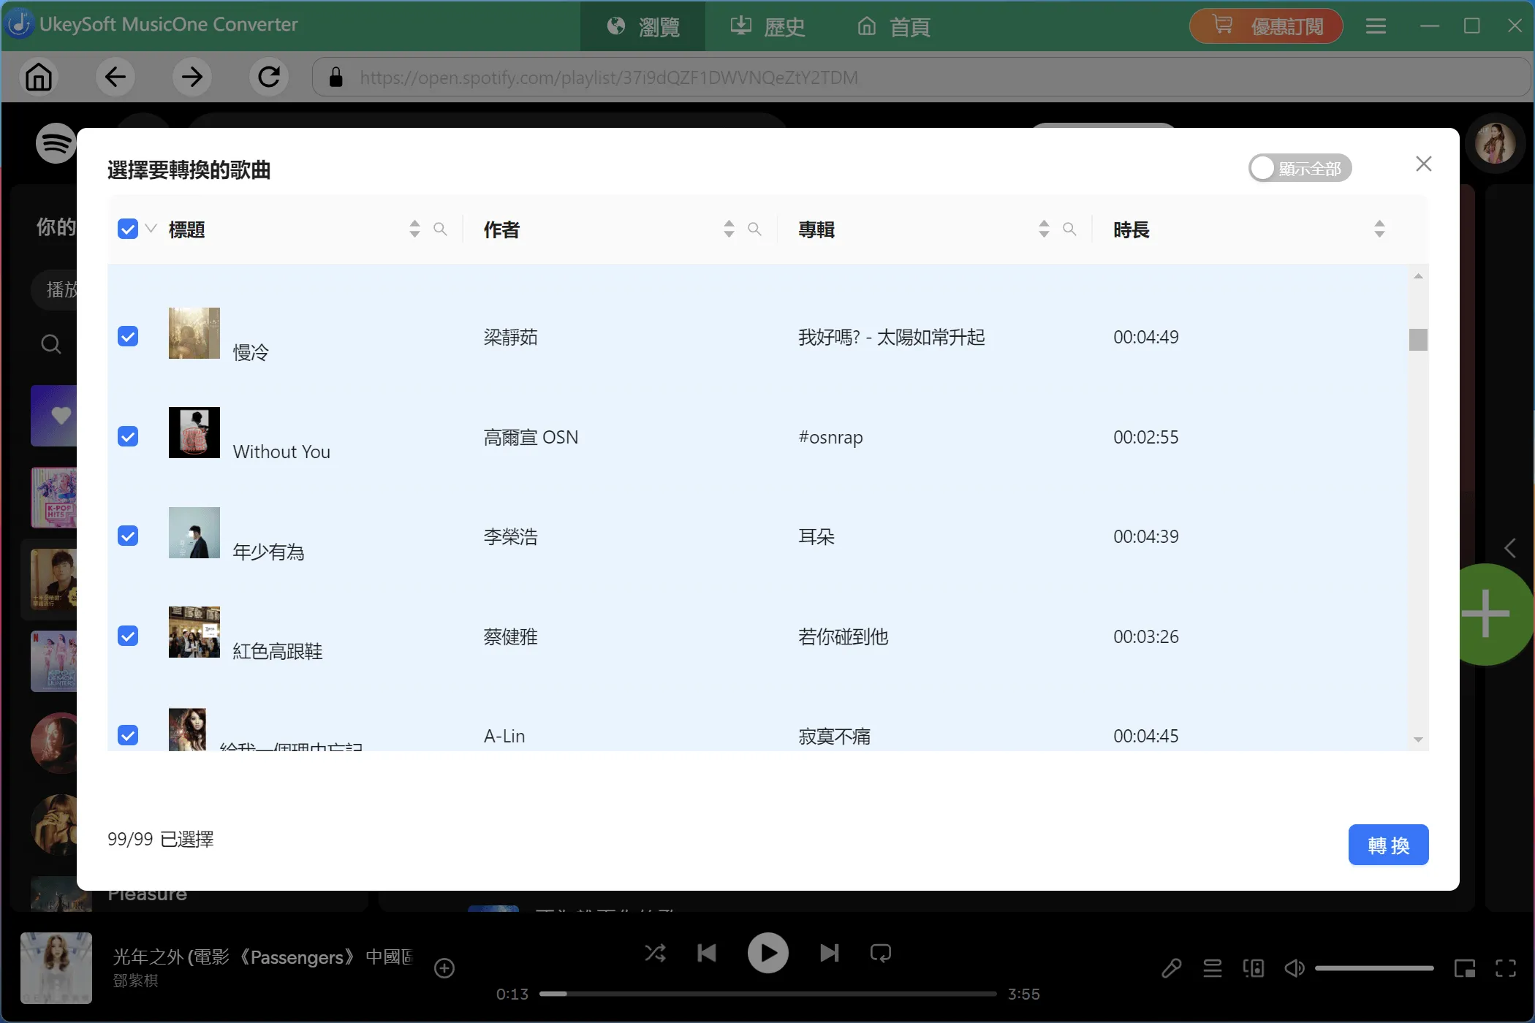Click the song list vertical scrollbar thumb

pos(1418,340)
